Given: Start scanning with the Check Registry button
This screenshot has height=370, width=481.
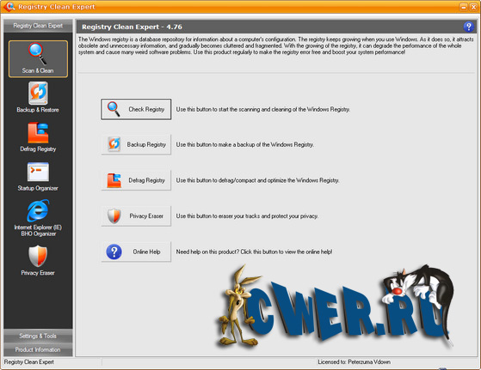Looking at the screenshot, I should (x=136, y=109).
